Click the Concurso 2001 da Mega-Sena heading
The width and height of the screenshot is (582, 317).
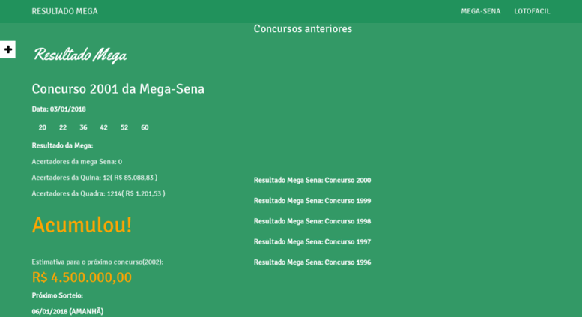pyautogui.click(x=118, y=89)
